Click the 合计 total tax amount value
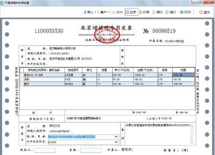 (182, 112)
